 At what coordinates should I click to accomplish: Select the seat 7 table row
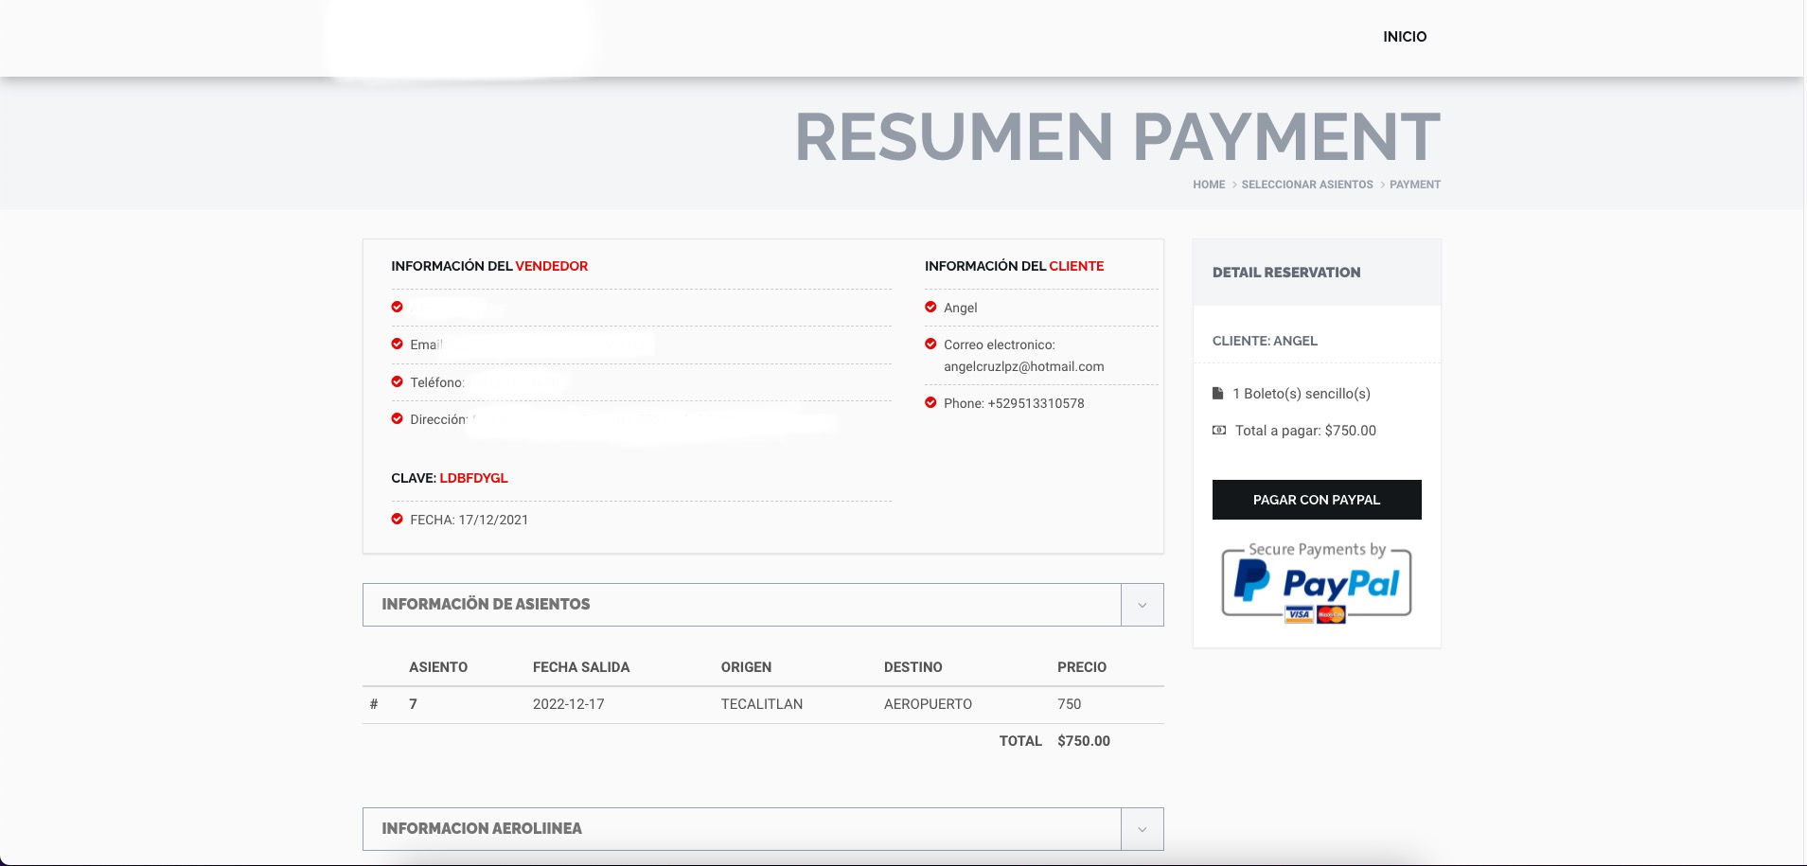point(762,704)
